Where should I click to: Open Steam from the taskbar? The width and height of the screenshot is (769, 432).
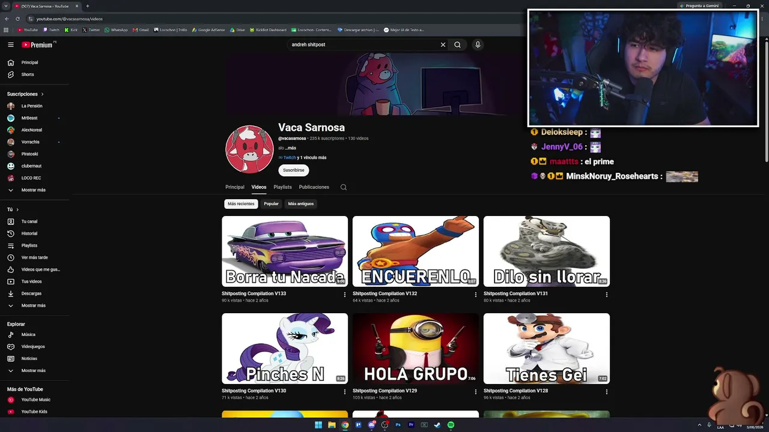pos(437,425)
